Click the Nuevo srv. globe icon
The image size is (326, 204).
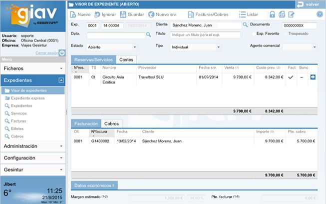point(151,14)
